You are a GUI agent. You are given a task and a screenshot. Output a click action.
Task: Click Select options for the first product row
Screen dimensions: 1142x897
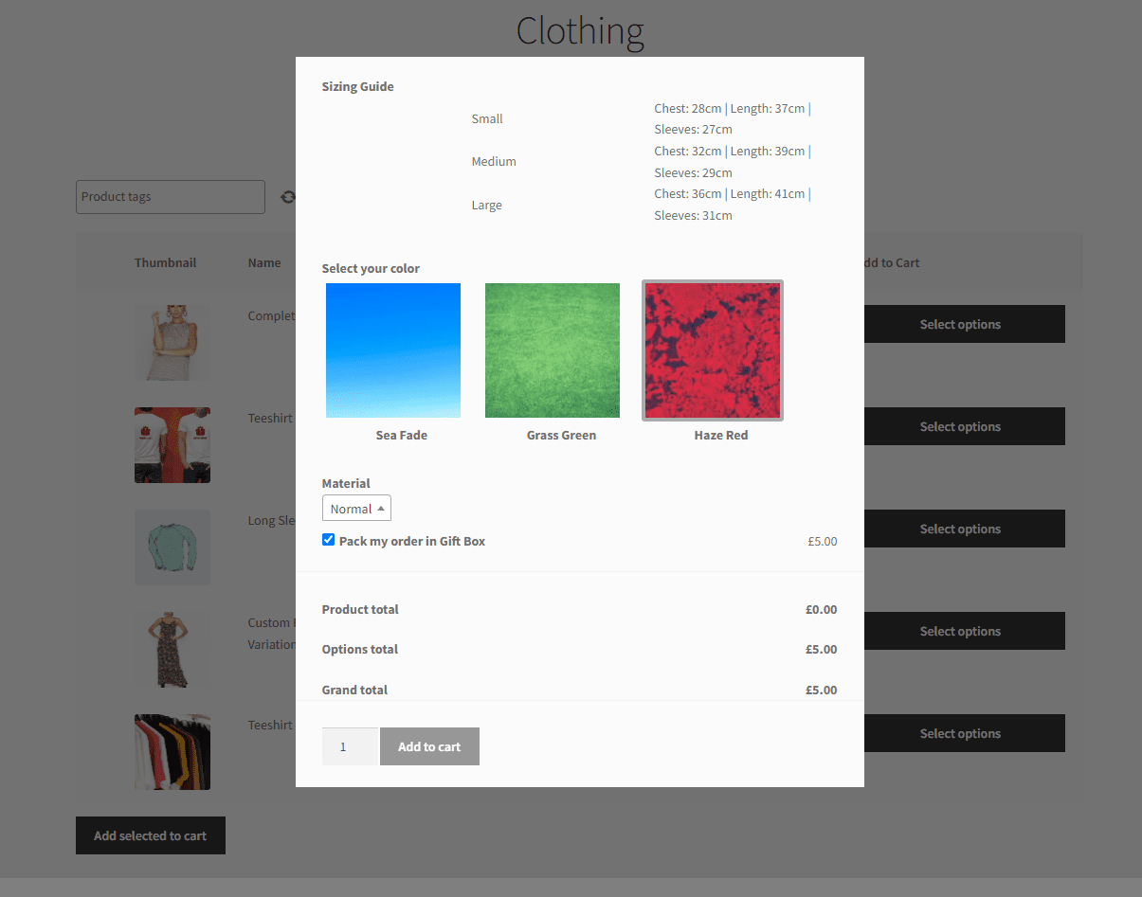[x=960, y=324]
